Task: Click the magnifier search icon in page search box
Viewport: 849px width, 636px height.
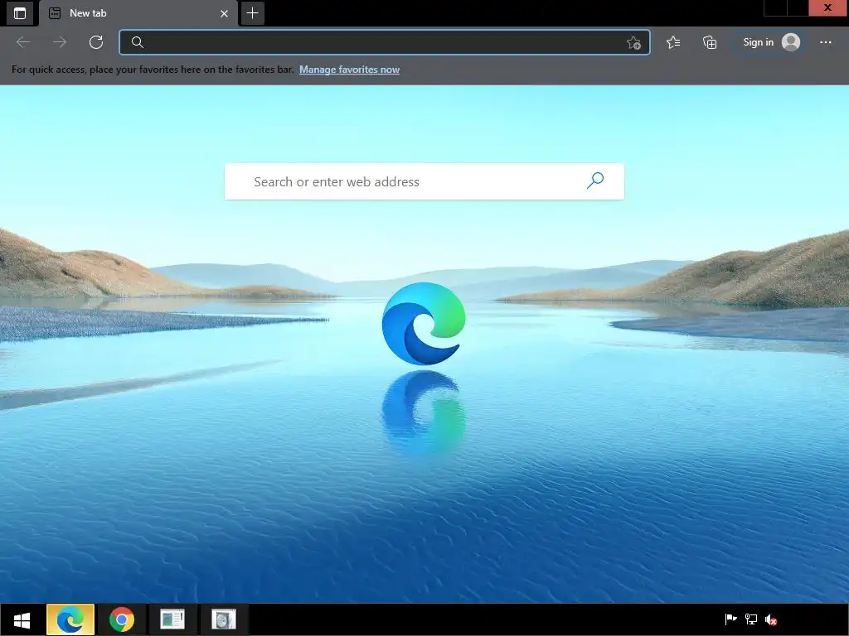Action: (594, 181)
